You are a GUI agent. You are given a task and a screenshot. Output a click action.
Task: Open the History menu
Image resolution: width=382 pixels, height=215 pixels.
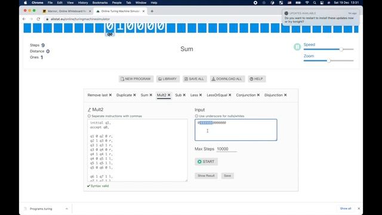click(83, 2)
